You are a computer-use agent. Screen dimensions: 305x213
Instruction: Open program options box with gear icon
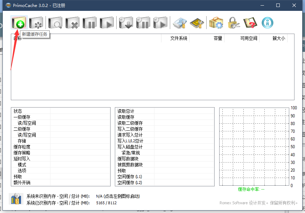pyautogui.click(x=216, y=23)
